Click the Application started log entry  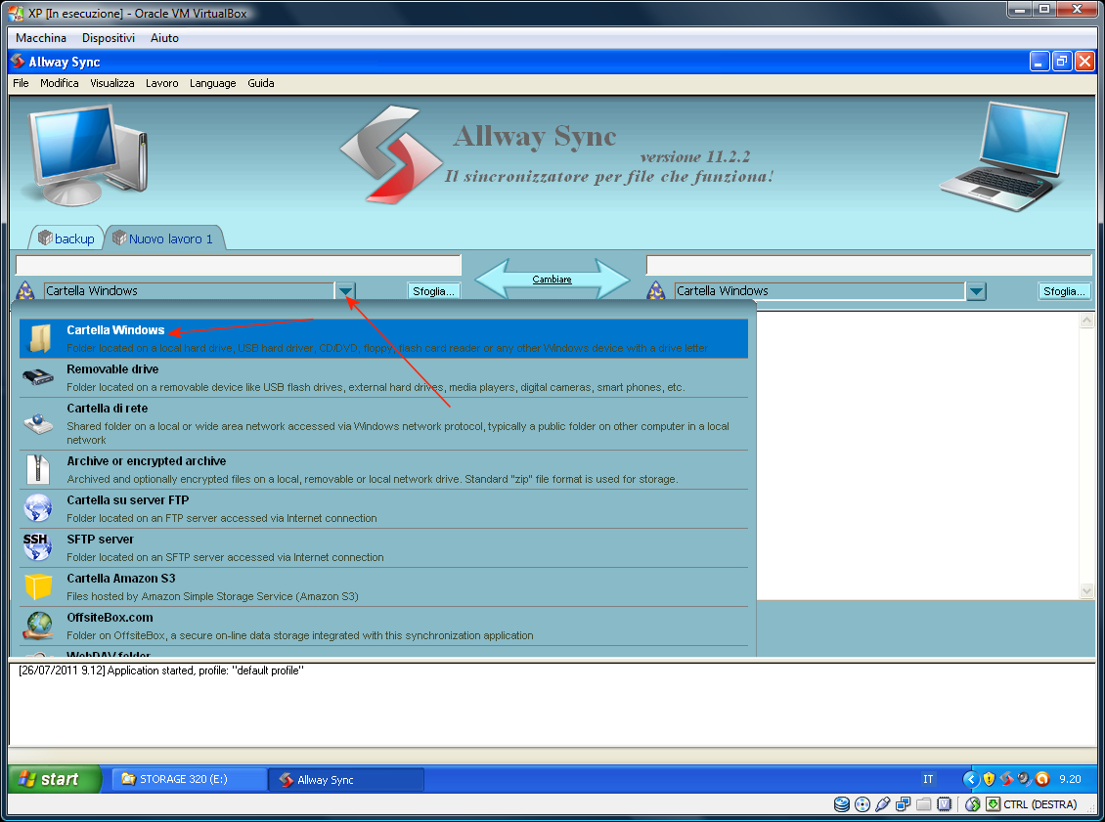(x=160, y=671)
